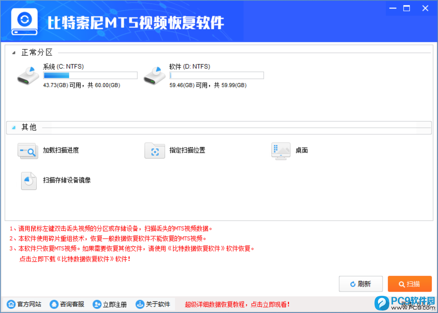
Task: Click the 加载扫描进度 magnifier icon
Action: tap(28, 151)
